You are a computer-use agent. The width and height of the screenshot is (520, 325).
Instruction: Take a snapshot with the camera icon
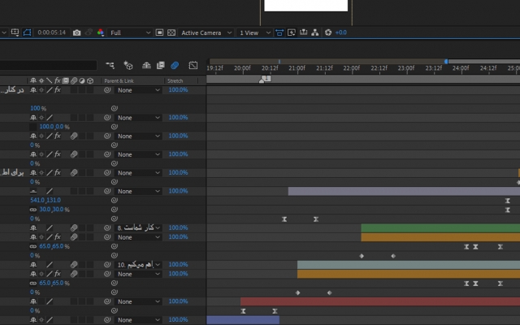tap(76, 32)
